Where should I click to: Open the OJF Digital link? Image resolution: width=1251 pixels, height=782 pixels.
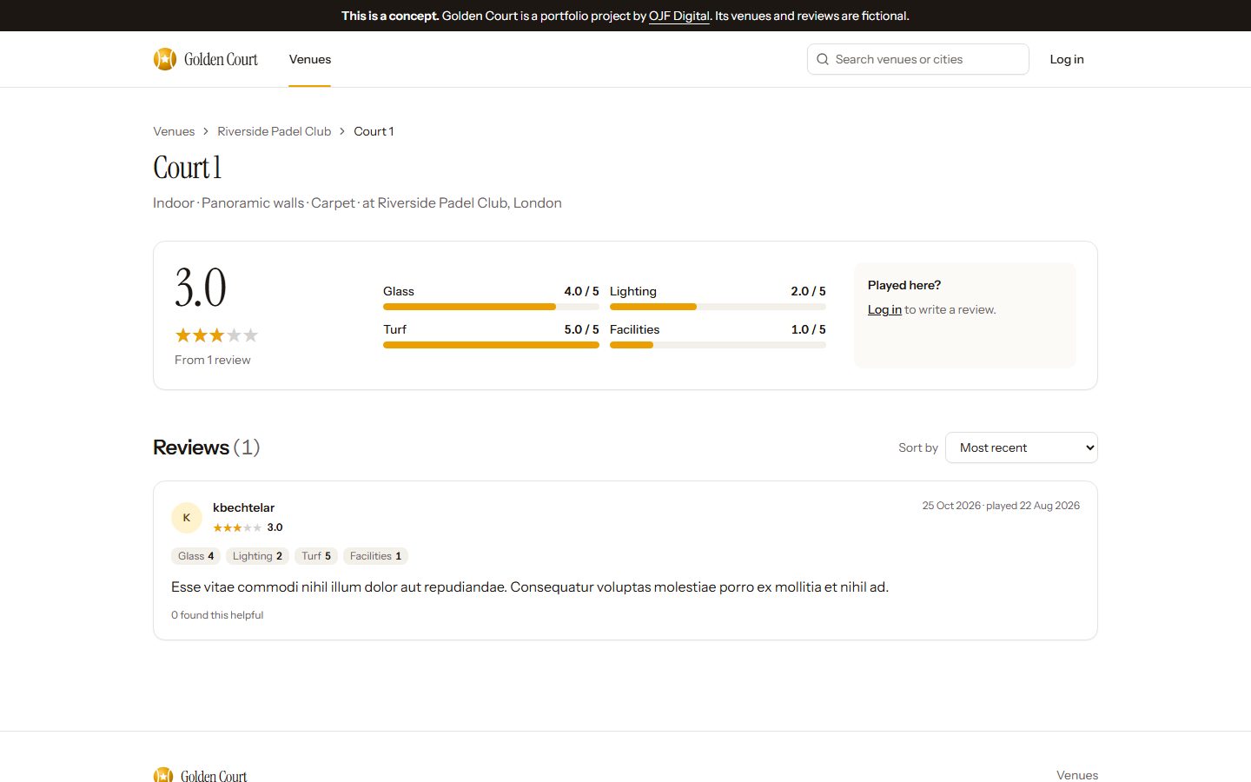679,16
